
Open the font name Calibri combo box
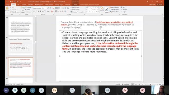pyautogui.click(x=37, y=8)
